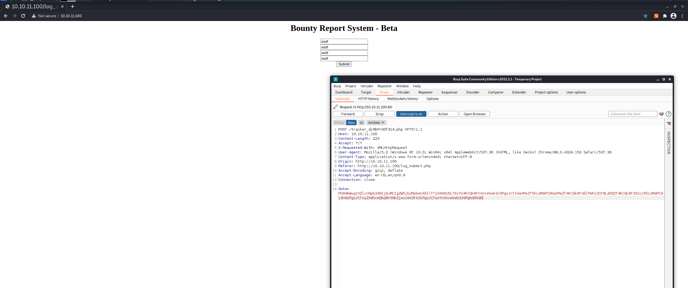
Task: Click the Connection: close header line
Action: tap(356, 179)
